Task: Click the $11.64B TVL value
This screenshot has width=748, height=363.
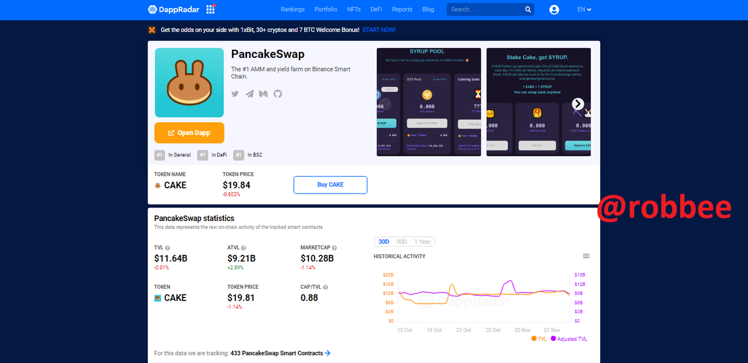Action: pos(171,258)
